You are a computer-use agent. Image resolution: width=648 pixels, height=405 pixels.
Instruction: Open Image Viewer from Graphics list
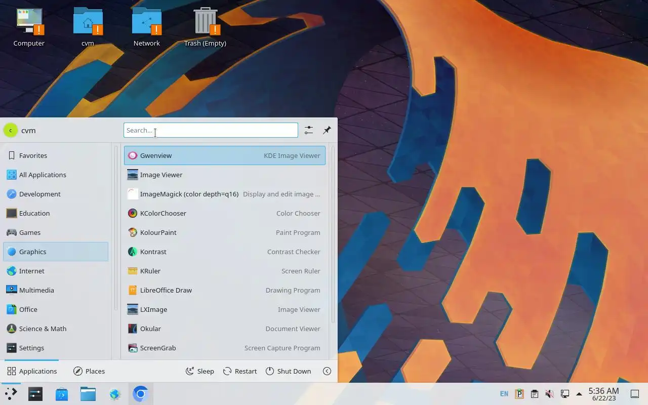[224, 175]
